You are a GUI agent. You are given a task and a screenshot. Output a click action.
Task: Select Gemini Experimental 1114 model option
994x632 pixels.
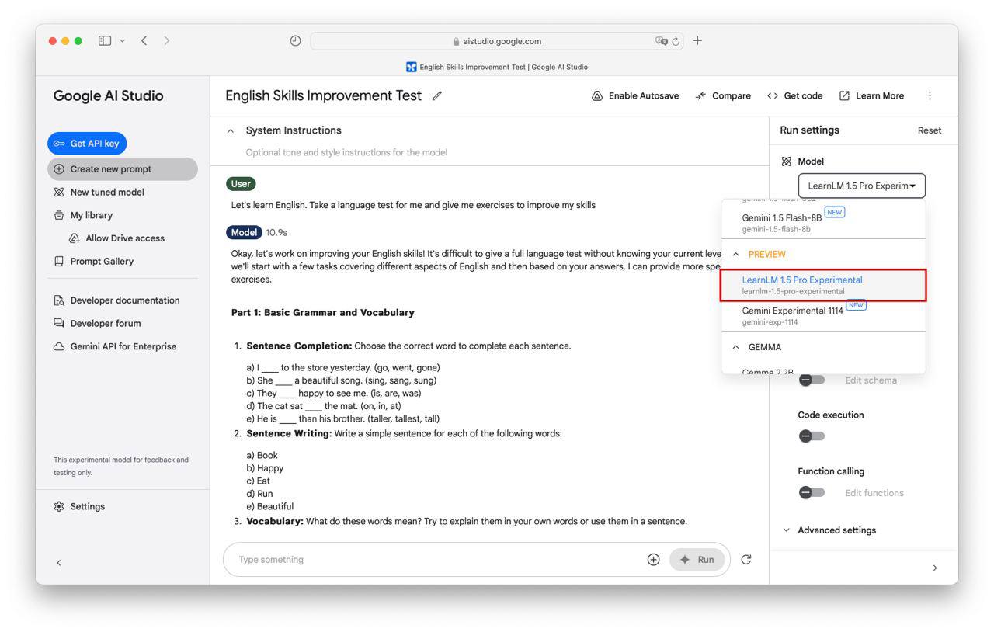tap(792, 315)
